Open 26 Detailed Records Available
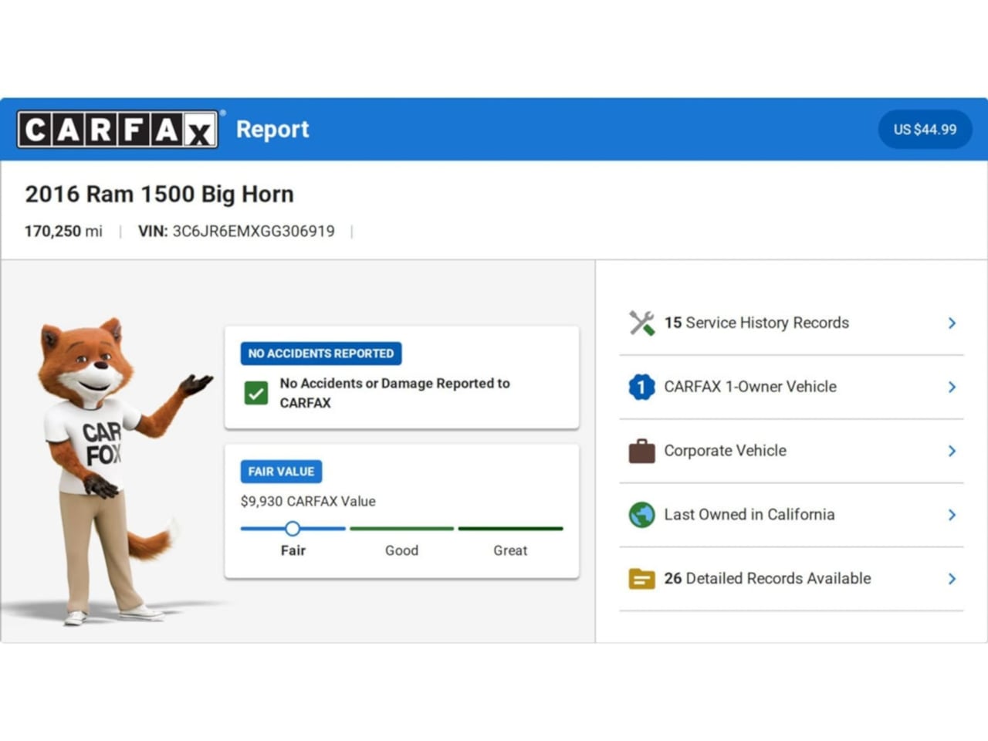This screenshot has width=988, height=741. coord(791,579)
